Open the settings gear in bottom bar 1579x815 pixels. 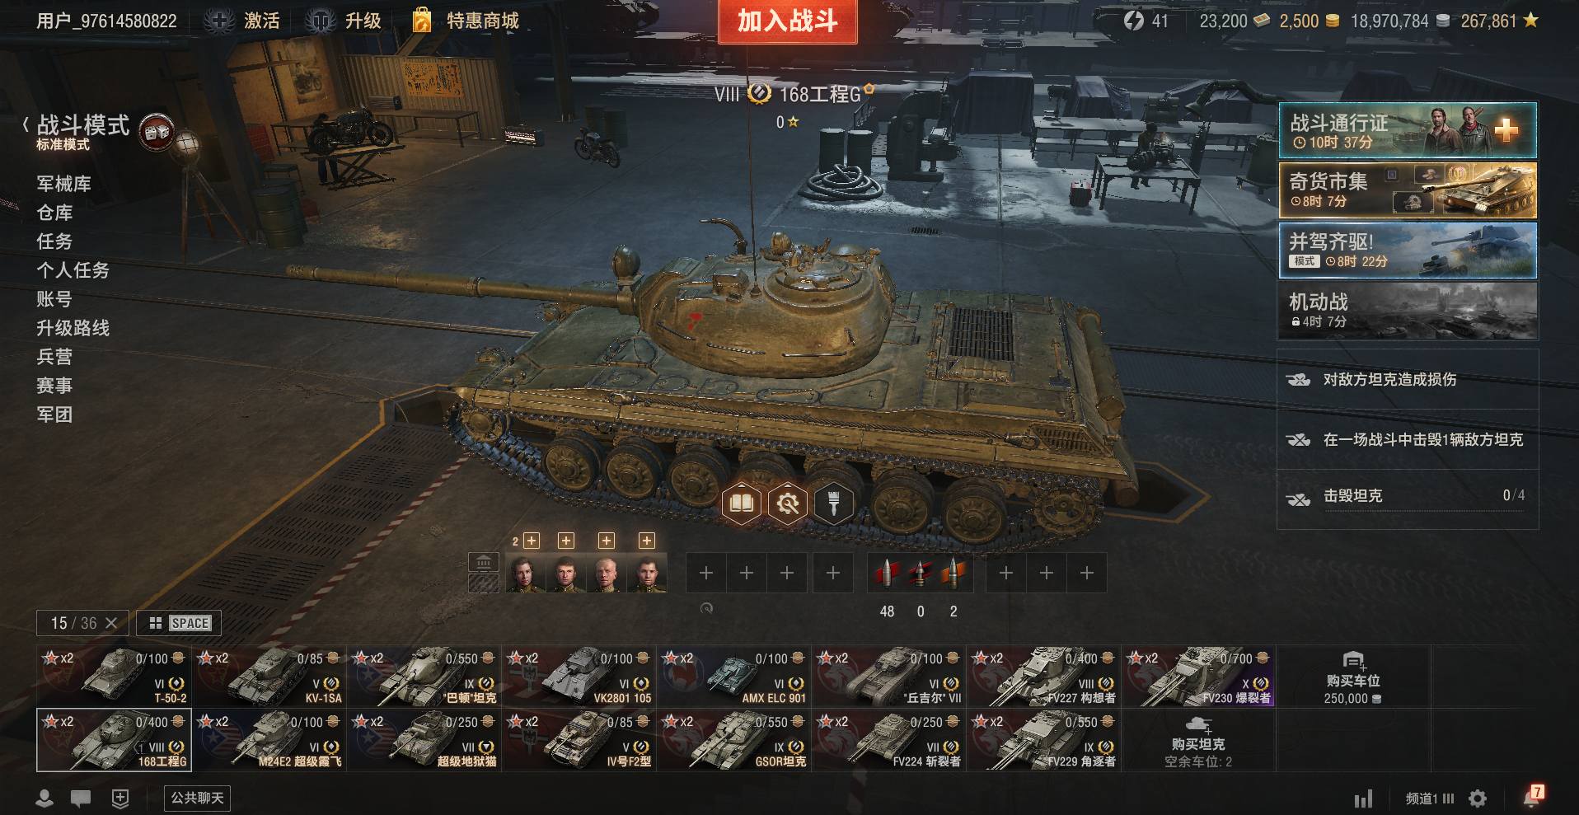click(1478, 799)
